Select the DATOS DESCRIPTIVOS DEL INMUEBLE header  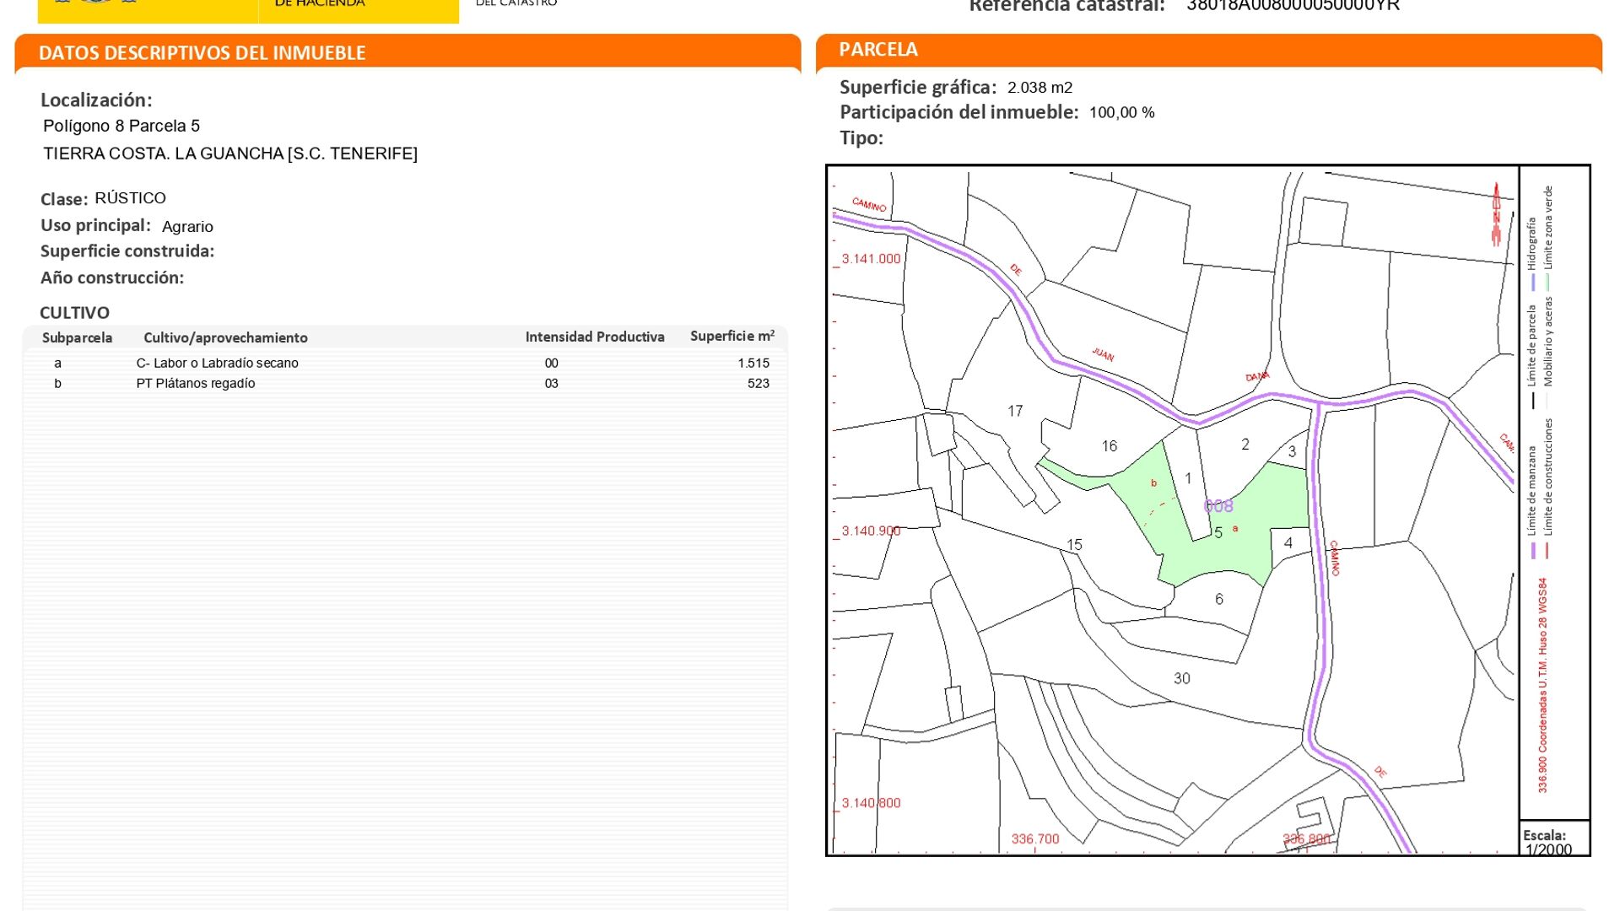202,53
